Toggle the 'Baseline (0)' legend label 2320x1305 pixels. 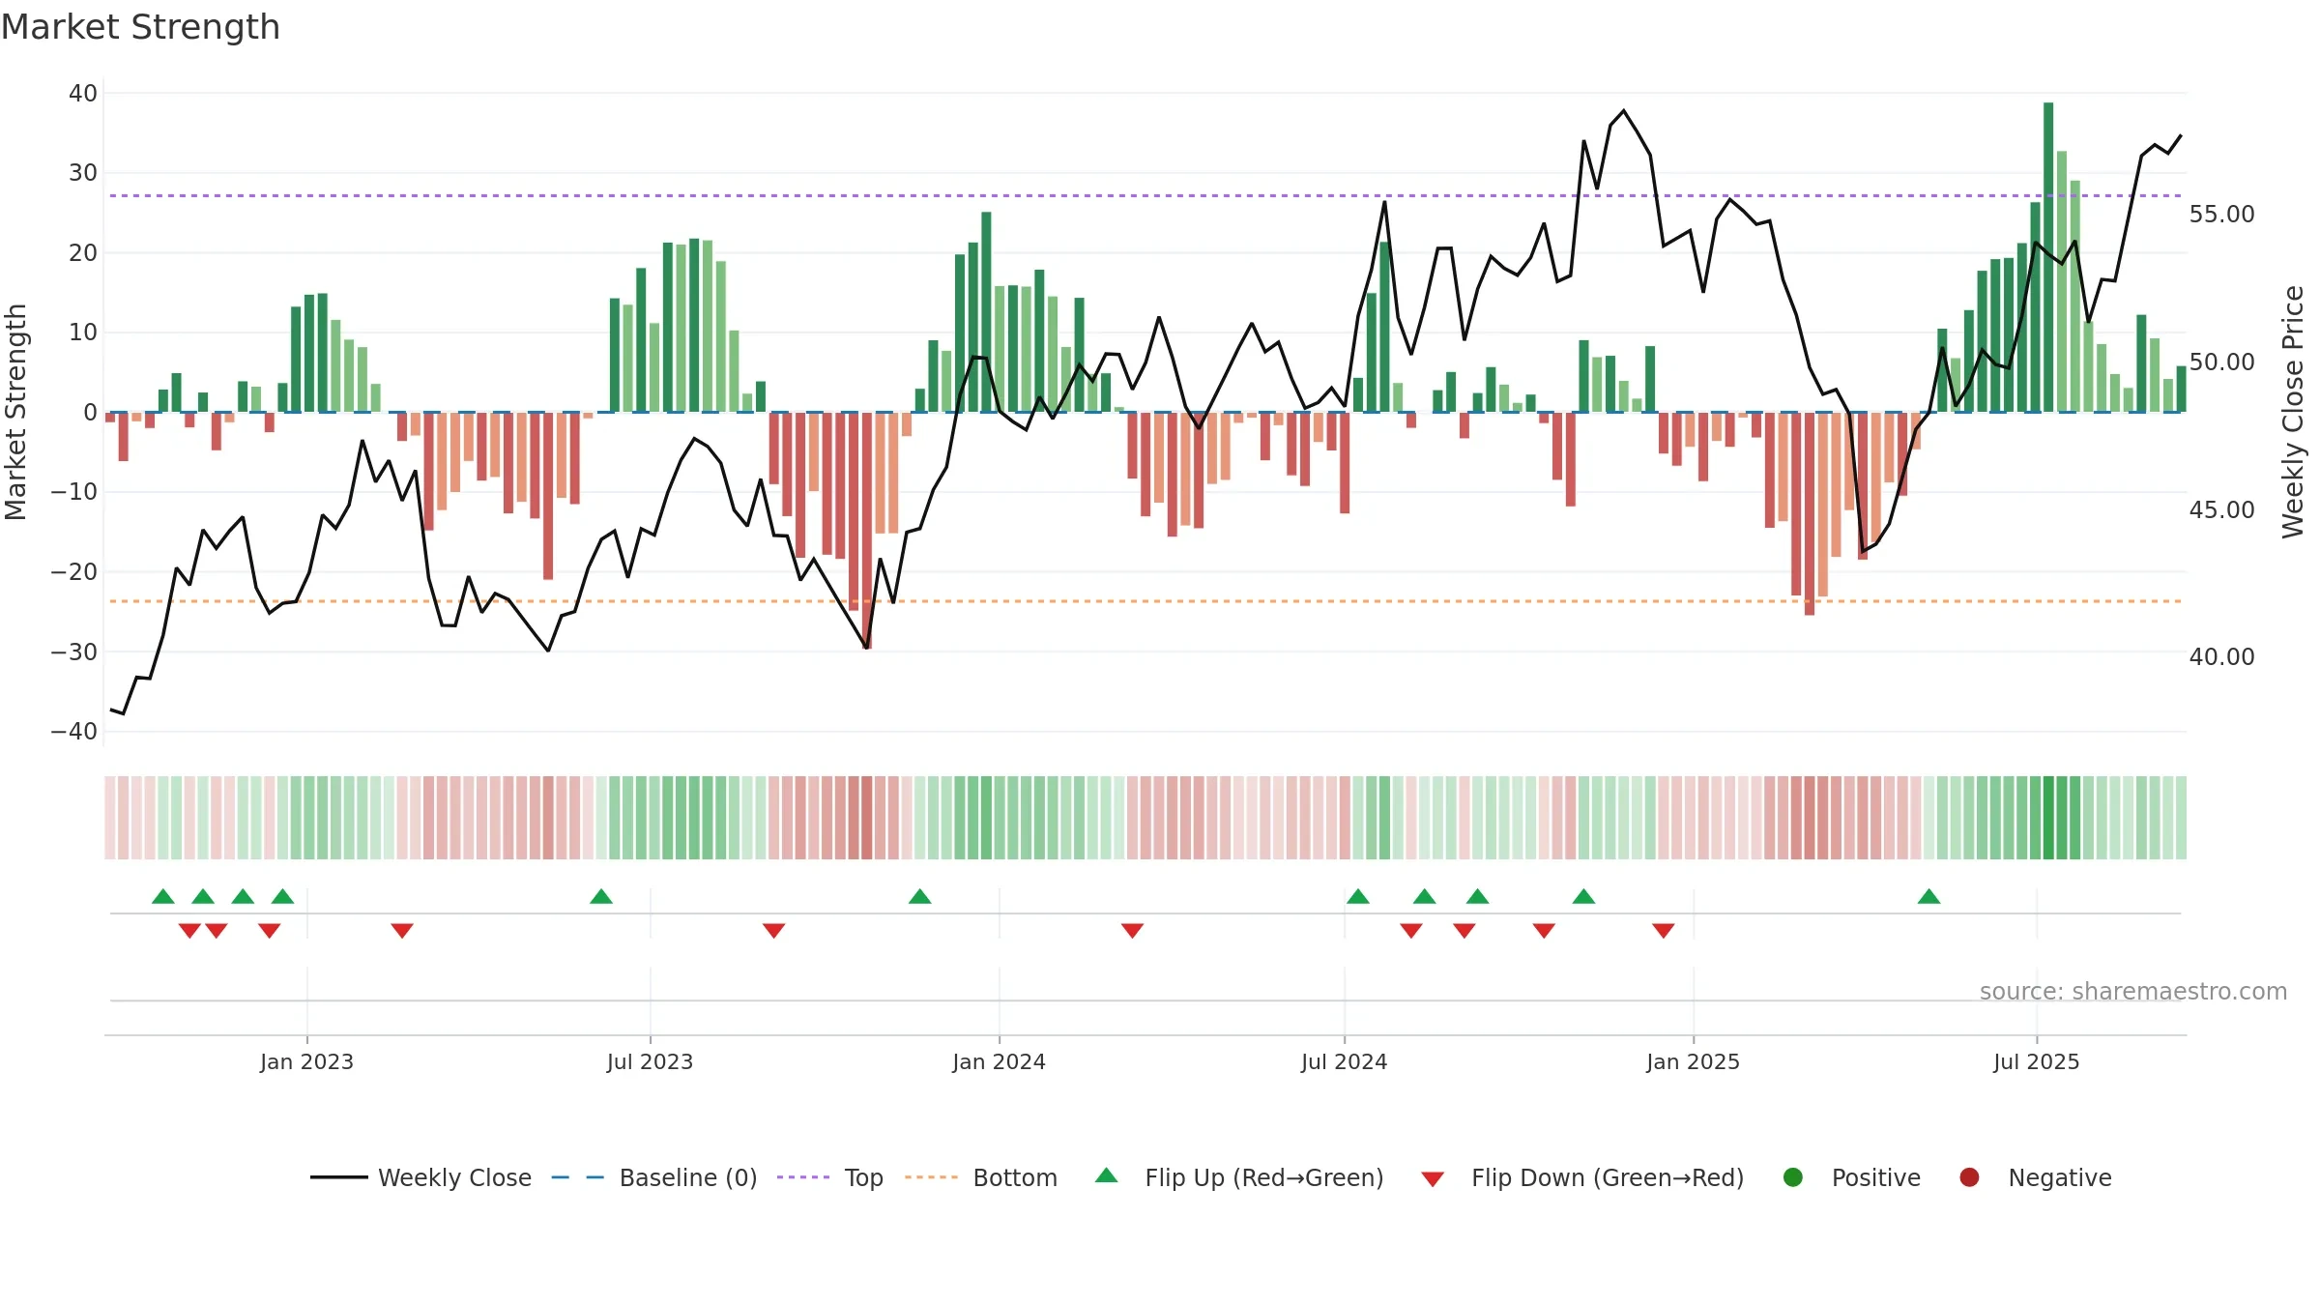coord(688,1177)
